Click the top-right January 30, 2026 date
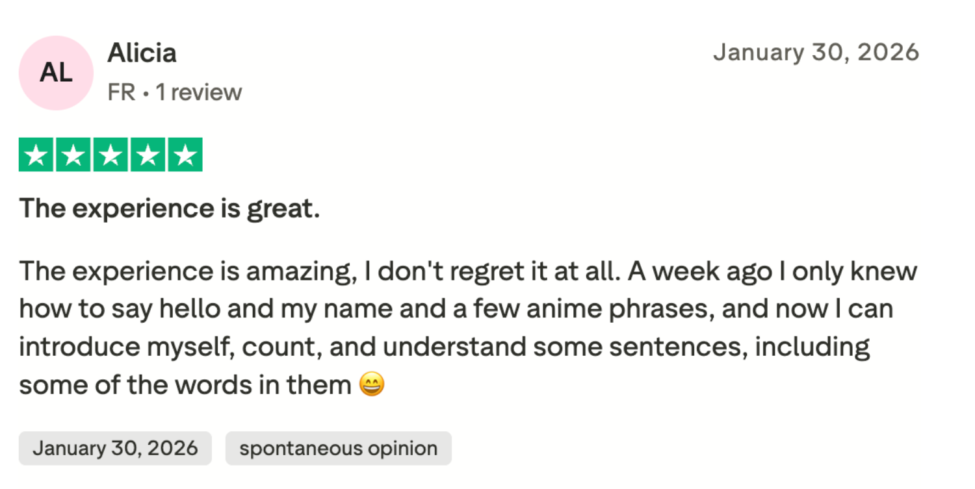Screen dimensions: 975x489 point(816,53)
